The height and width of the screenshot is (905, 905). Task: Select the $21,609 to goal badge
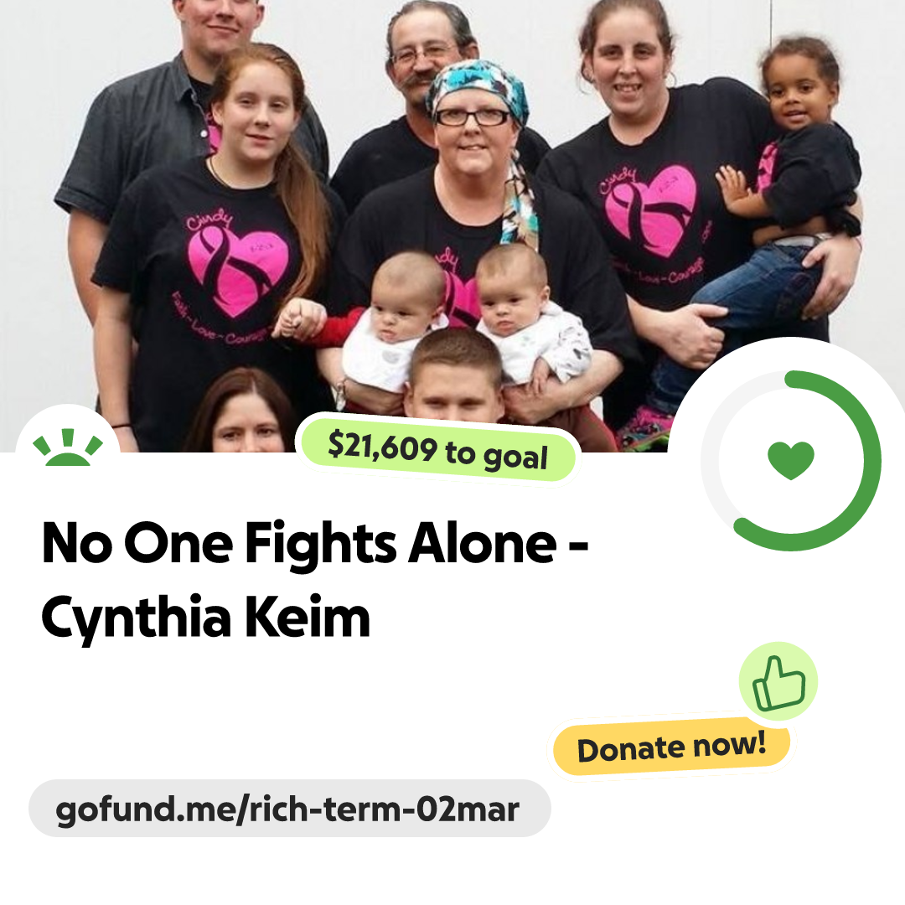point(438,451)
